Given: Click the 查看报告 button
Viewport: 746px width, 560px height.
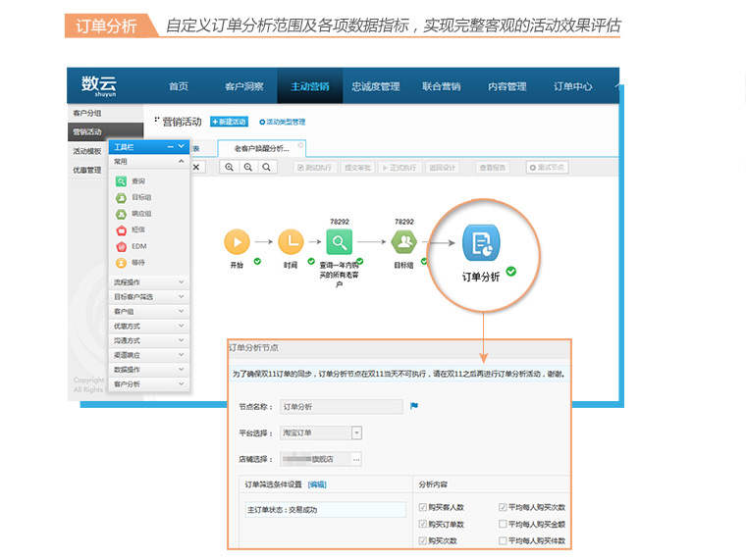Looking at the screenshot, I should click(493, 168).
